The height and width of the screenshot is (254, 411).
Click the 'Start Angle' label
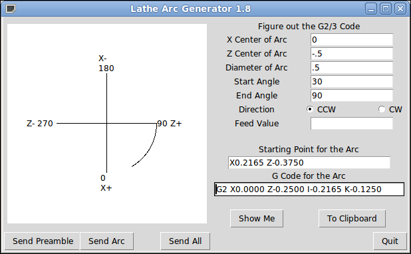[257, 82]
